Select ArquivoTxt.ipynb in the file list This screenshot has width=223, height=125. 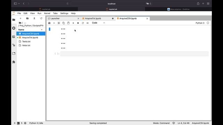pyautogui.click(x=31, y=37)
